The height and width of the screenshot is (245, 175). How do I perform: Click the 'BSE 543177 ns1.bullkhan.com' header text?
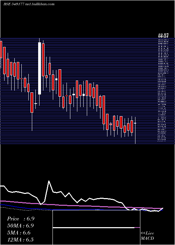[x=29, y=4]
